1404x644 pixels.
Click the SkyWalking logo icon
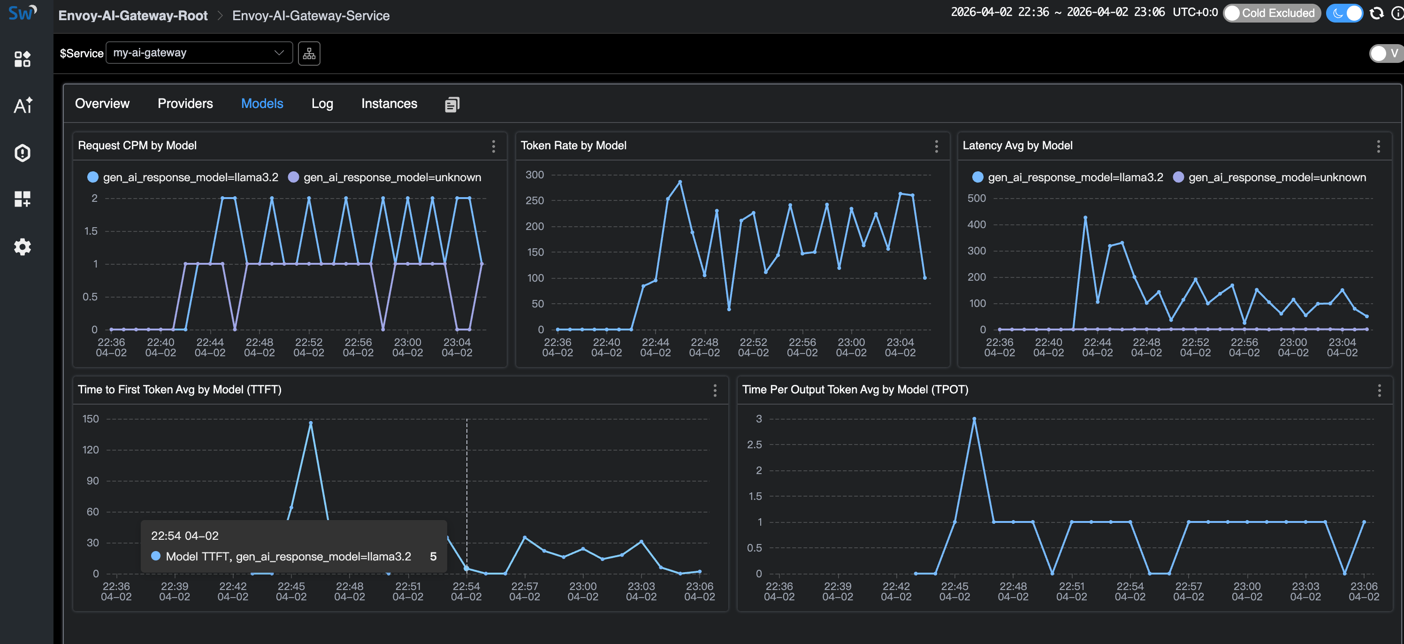point(23,13)
